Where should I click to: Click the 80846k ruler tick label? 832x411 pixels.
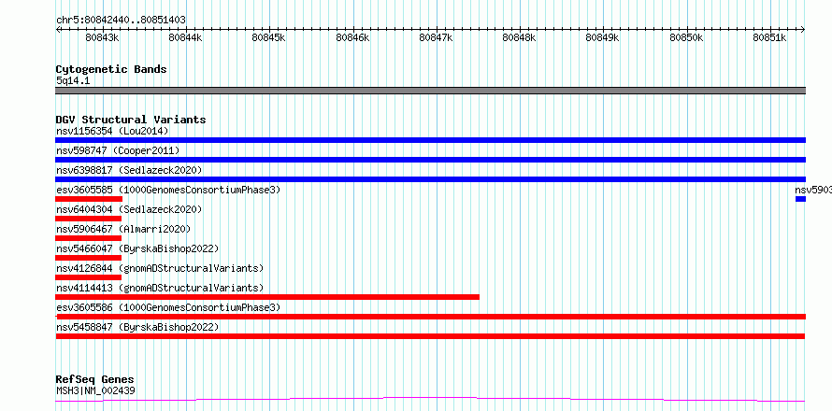(x=352, y=37)
